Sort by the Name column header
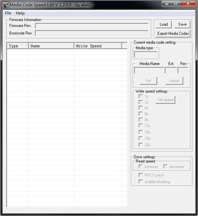The height and width of the screenshot is (216, 198). pos(51,46)
